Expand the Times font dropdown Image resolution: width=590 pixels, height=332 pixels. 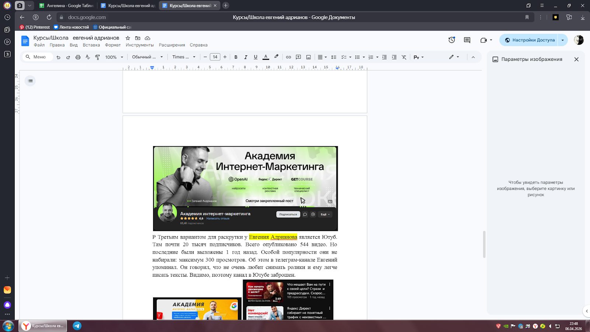coord(184,57)
